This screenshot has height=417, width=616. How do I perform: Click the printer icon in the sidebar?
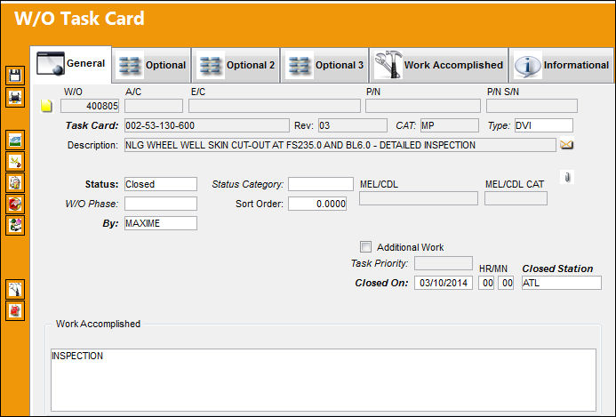[15, 97]
